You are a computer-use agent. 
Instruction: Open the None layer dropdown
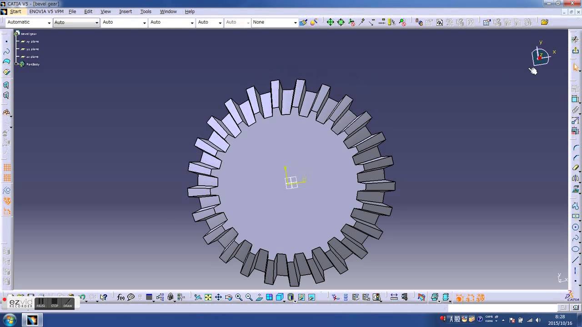[275, 22]
